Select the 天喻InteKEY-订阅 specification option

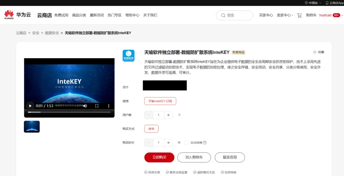[160, 101]
